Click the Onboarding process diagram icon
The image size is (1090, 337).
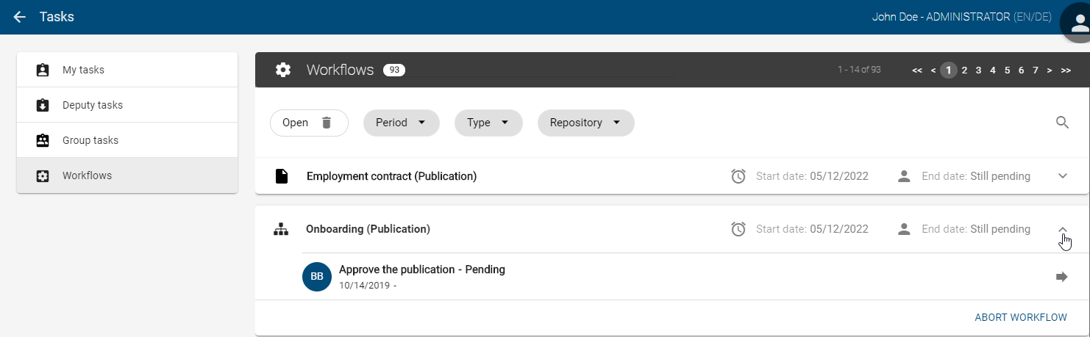point(281,229)
